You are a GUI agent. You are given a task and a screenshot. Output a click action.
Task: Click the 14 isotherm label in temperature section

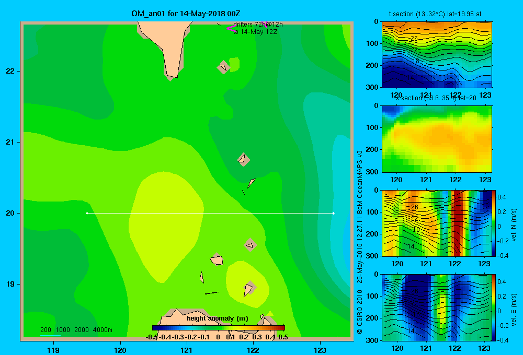(411, 78)
